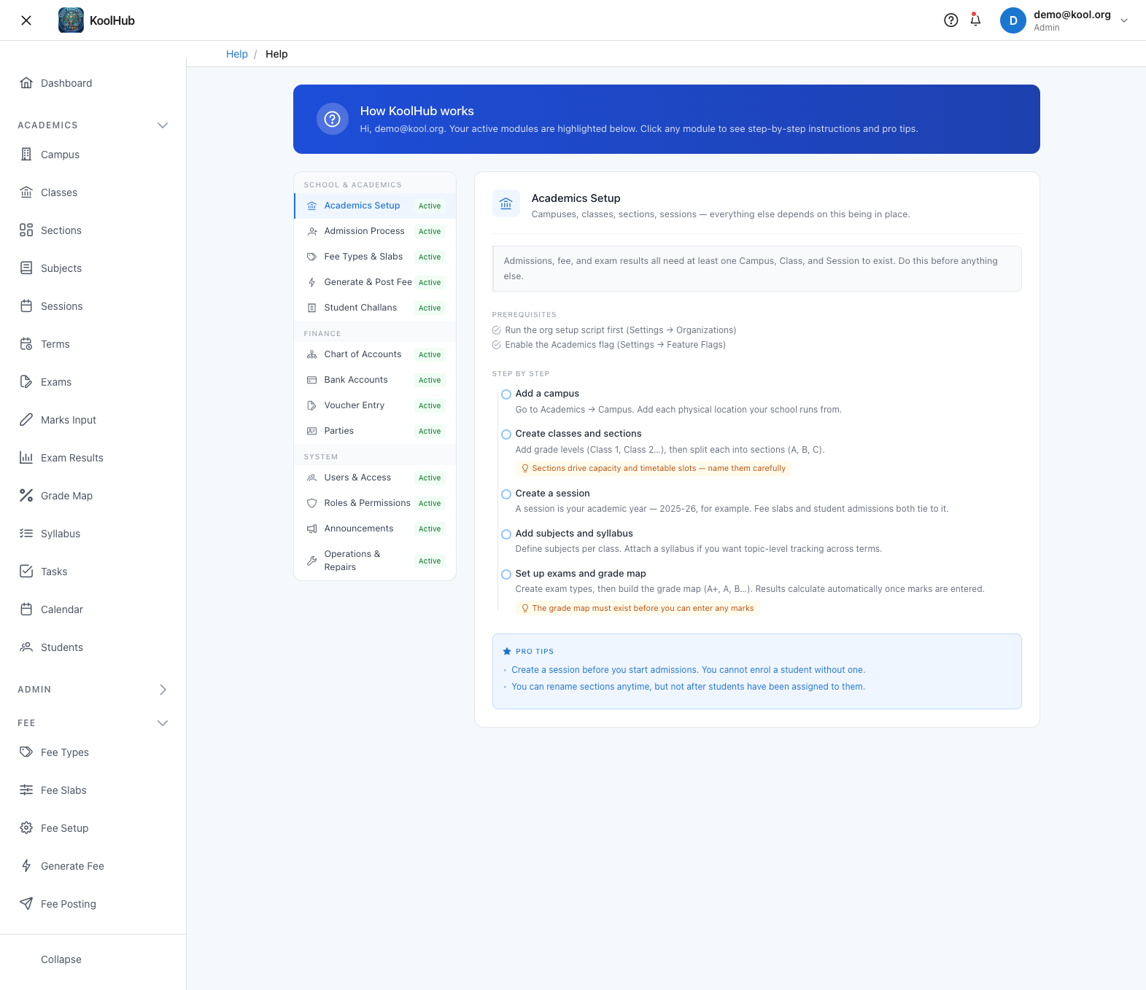1146x990 pixels.
Task: Click the Students people icon
Action: coord(26,647)
